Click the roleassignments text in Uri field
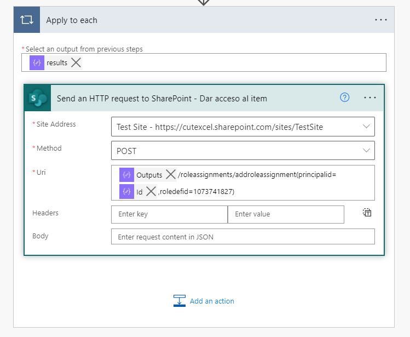This screenshot has height=337, width=410. 257,175
